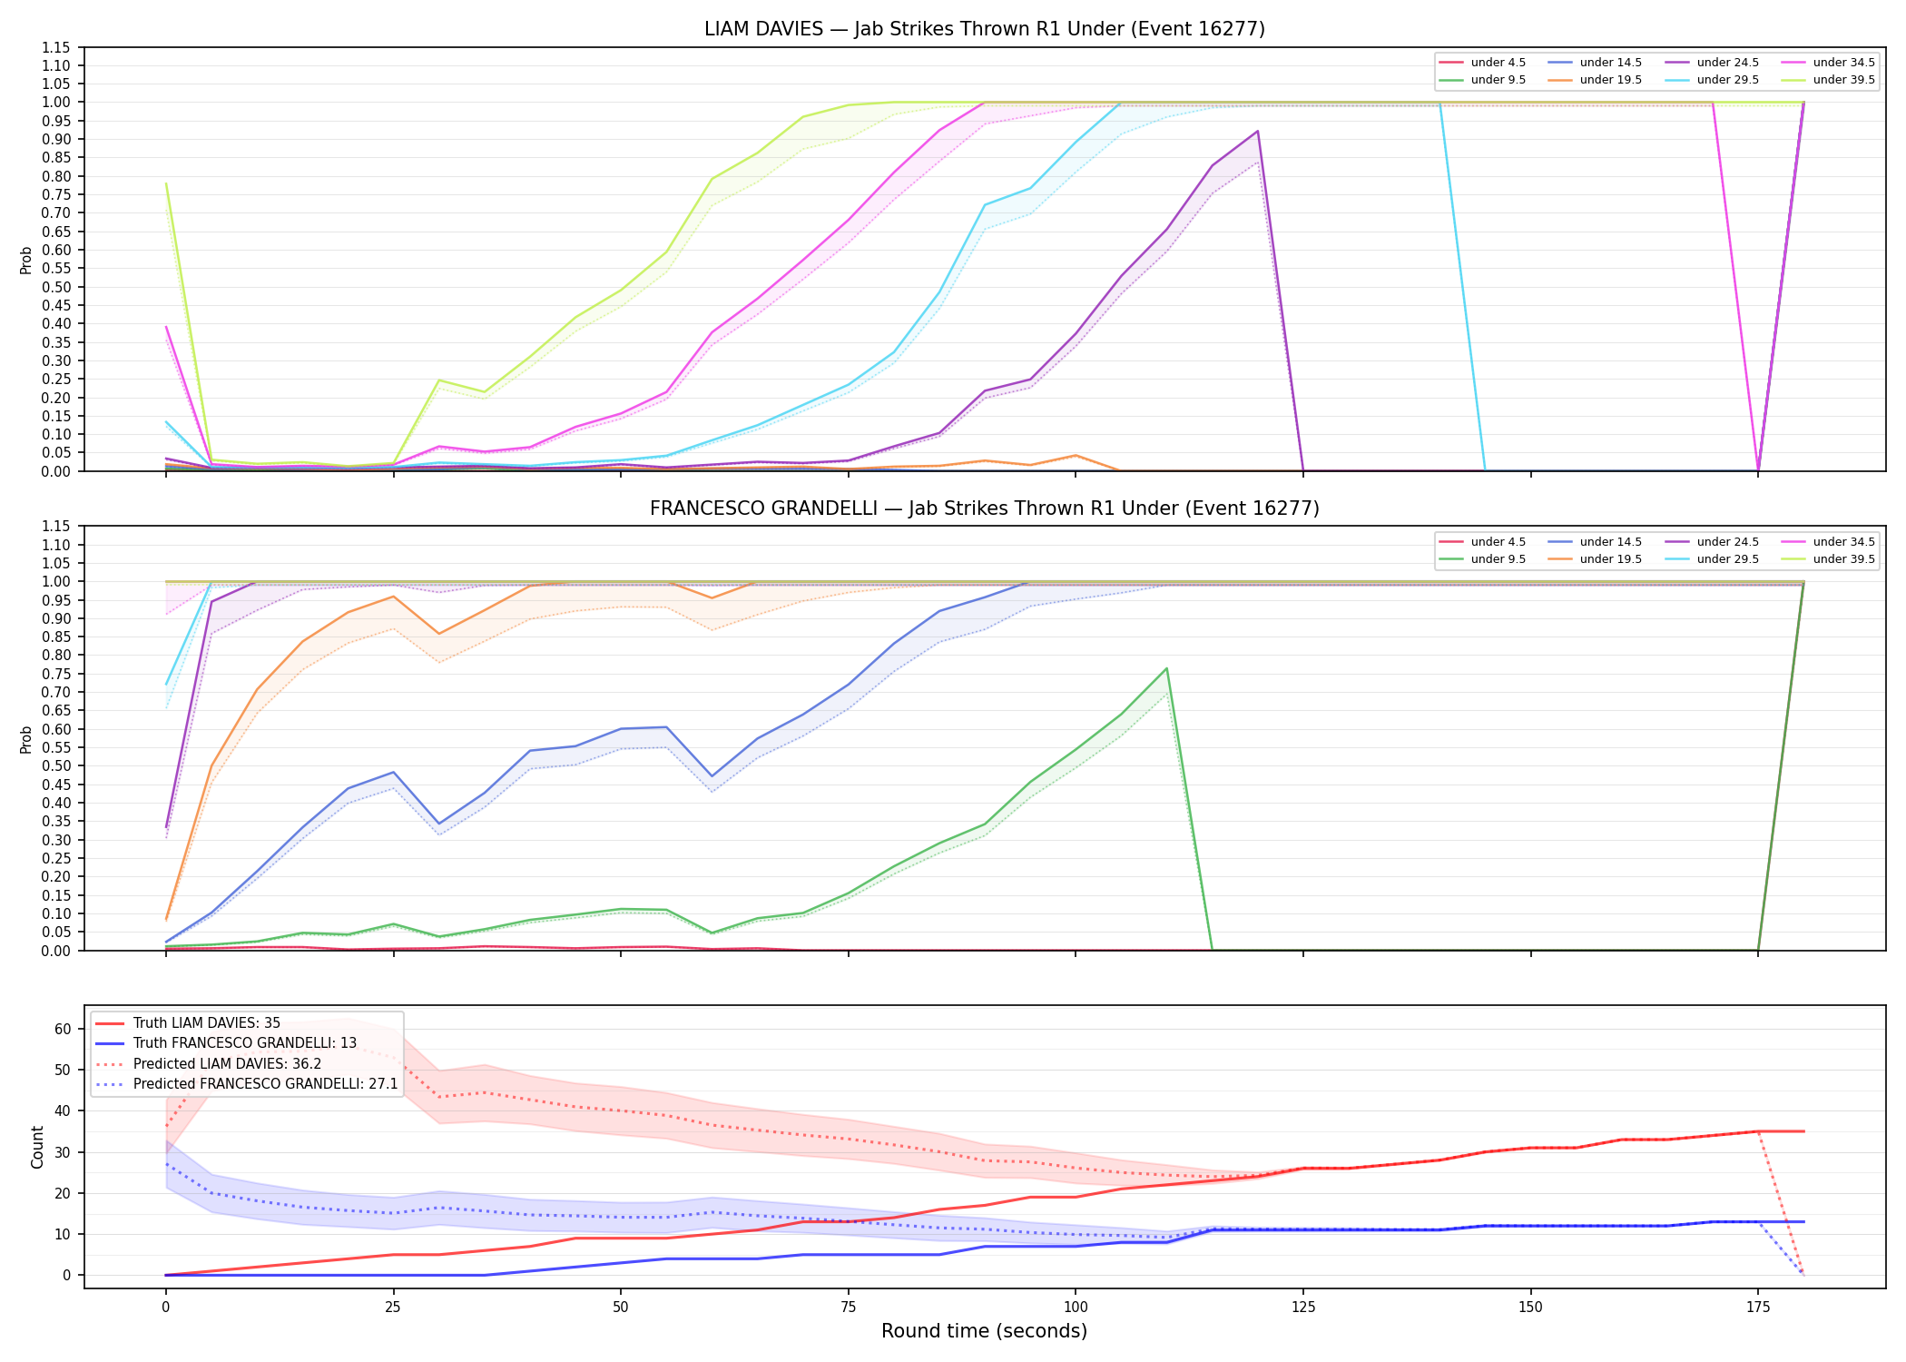Click the 1.15 tick on Liam Davies chart
This screenshot has width=1906, height=1362.
56,47
